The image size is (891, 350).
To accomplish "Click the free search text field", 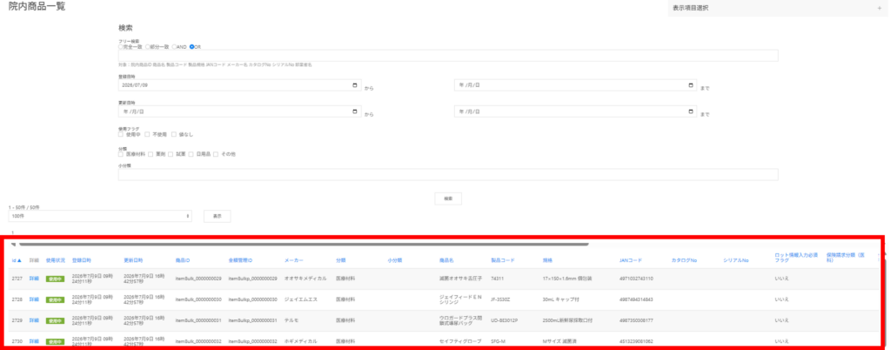I will tap(448, 56).
